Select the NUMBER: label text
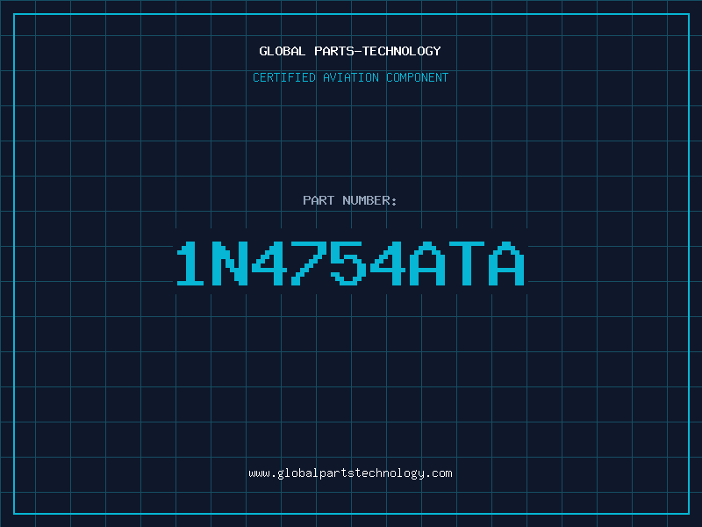Image resolution: width=702 pixels, height=527 pixels. tap(369, 200)
